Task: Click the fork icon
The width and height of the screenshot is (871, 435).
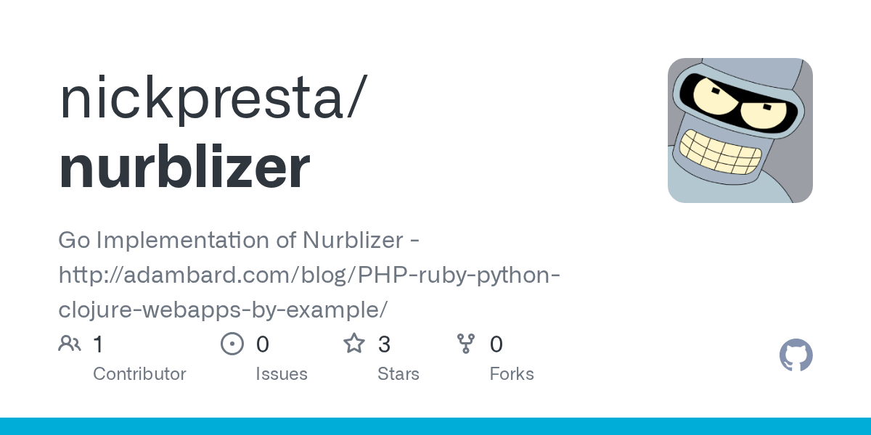Action: coord(465,344)
